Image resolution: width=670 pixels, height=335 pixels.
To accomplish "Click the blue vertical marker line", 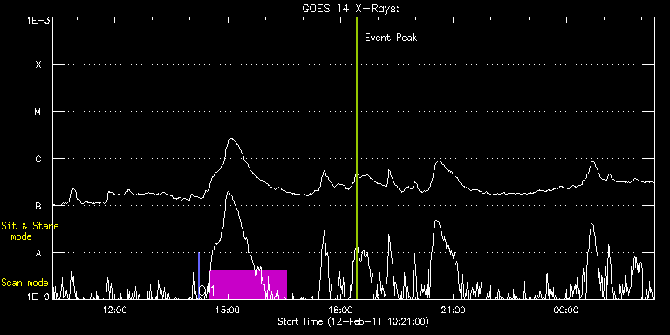I will tap(199, 276).
